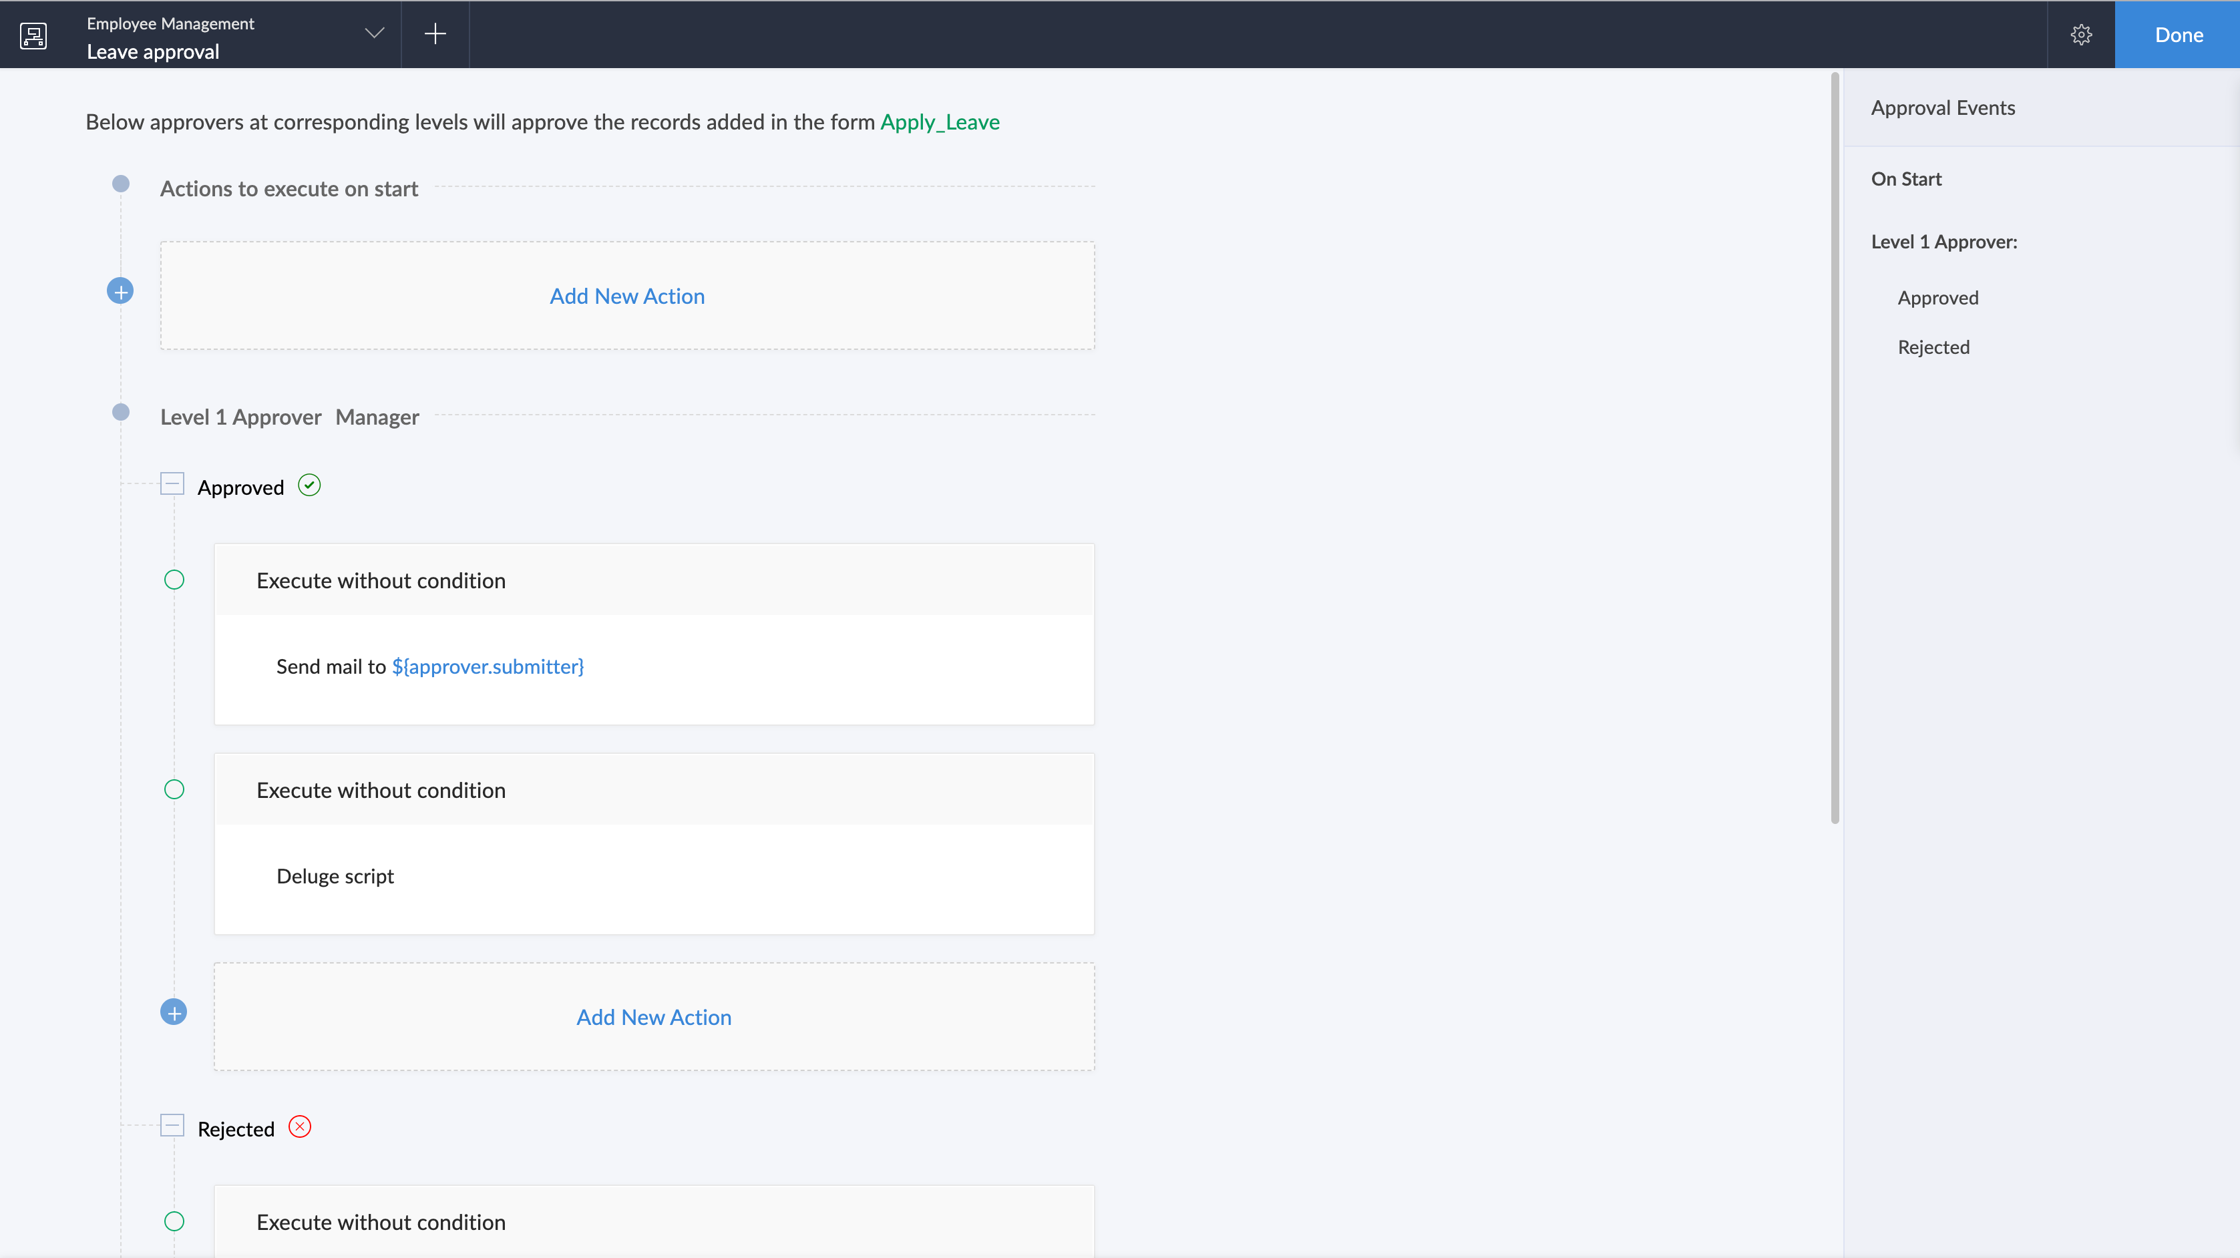Click the red X icon next to Rejected
The width and height of the screenshot is (2240, 1258).
[x=300, y=1126]
